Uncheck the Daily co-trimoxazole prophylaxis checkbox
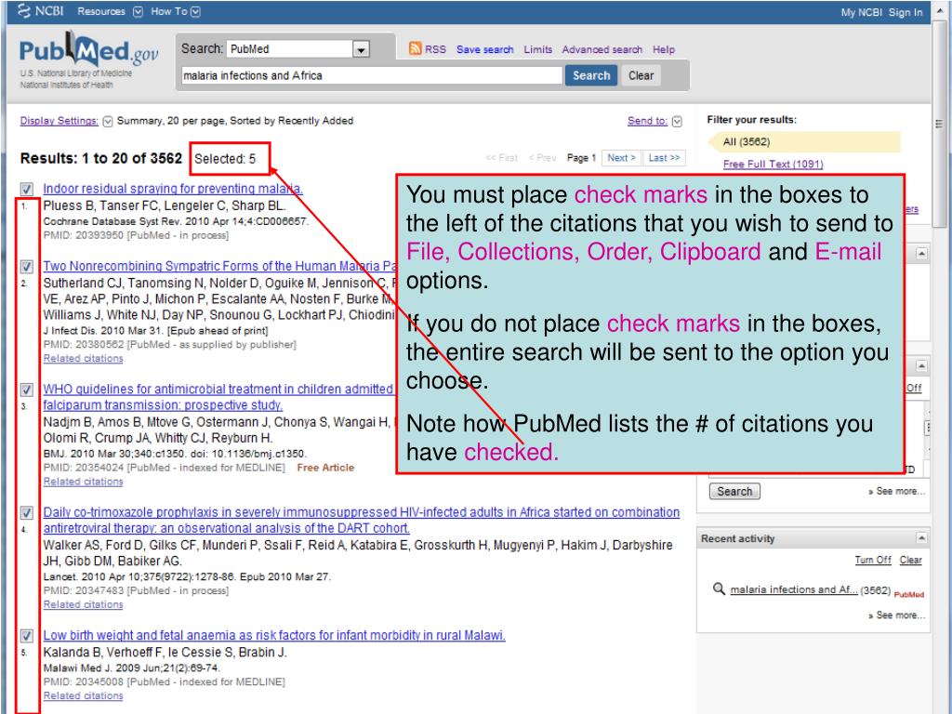Screen dimensions: 952x714 click(27, 512)
